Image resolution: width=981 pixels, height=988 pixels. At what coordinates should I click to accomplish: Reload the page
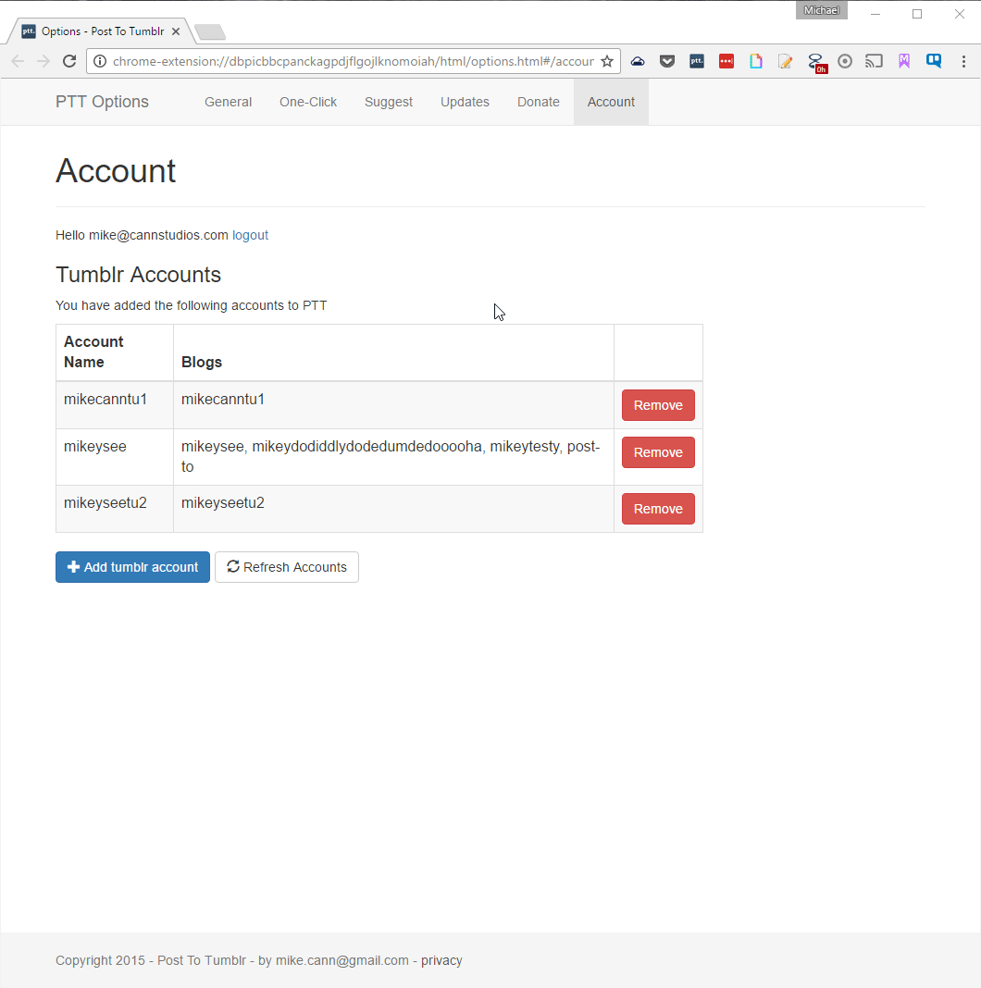[69, 61]
